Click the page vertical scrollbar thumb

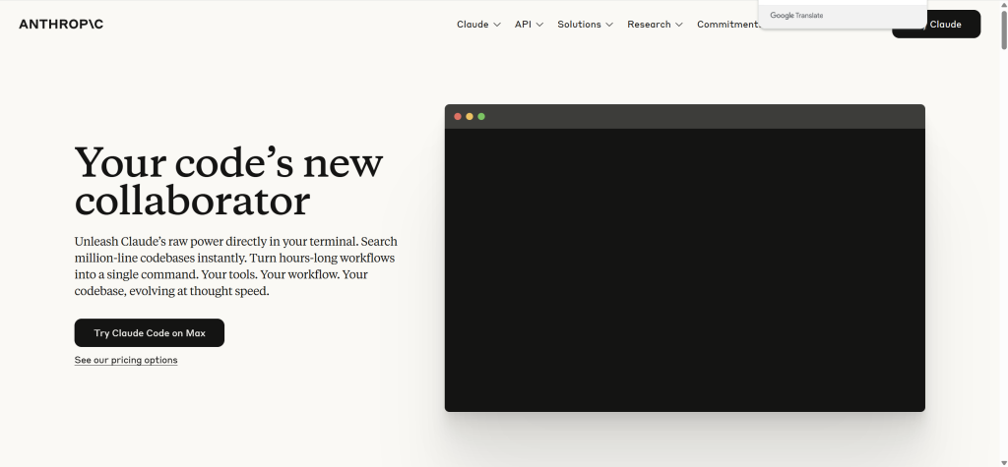pos(1003,29)
